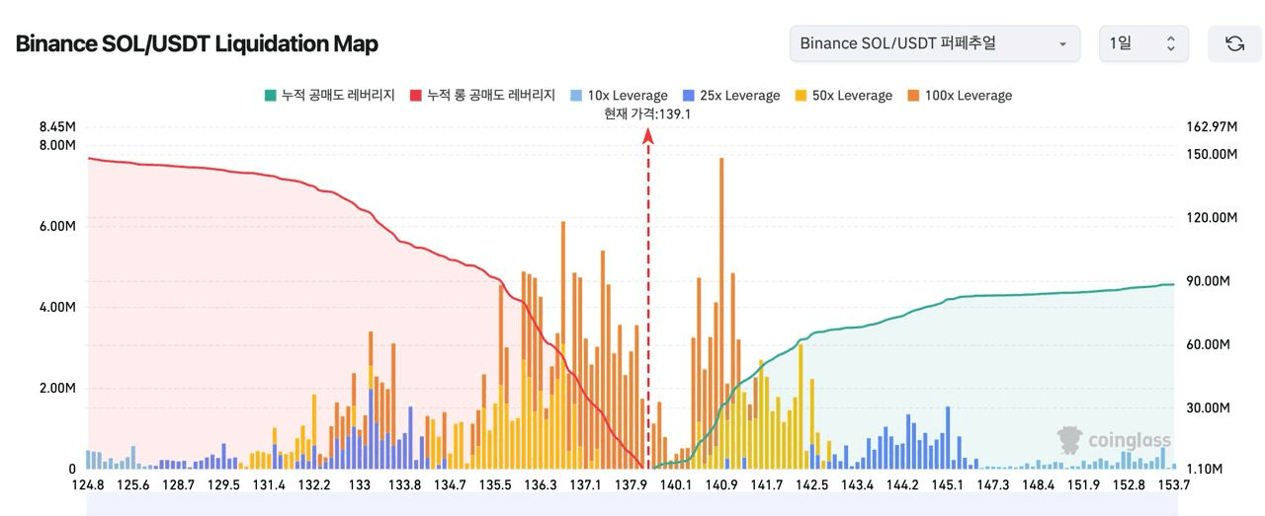Hide the 10x Leverage series in legend
The width and height of the screenshot is (1265, 516).
619,96
